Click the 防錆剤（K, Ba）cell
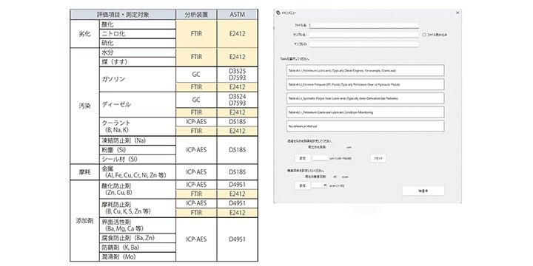Screen dimensions: 533x266 pyautogui.click(x=138, y=248)
